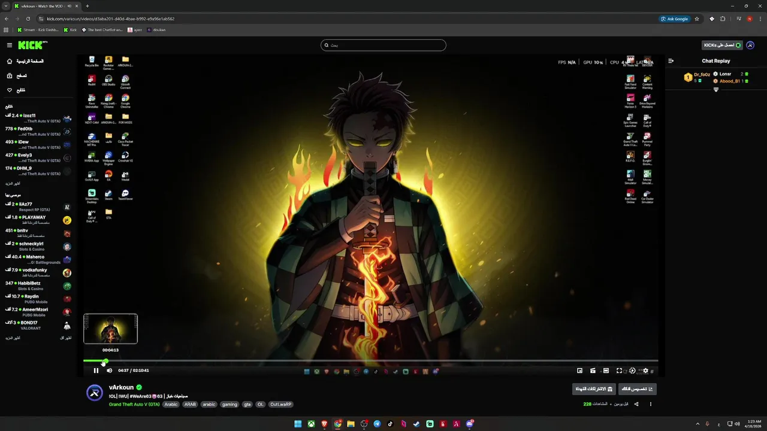This screenshot has height=431, width=767.
Task: Open the home page sidebar item
Action: [26, 61]
